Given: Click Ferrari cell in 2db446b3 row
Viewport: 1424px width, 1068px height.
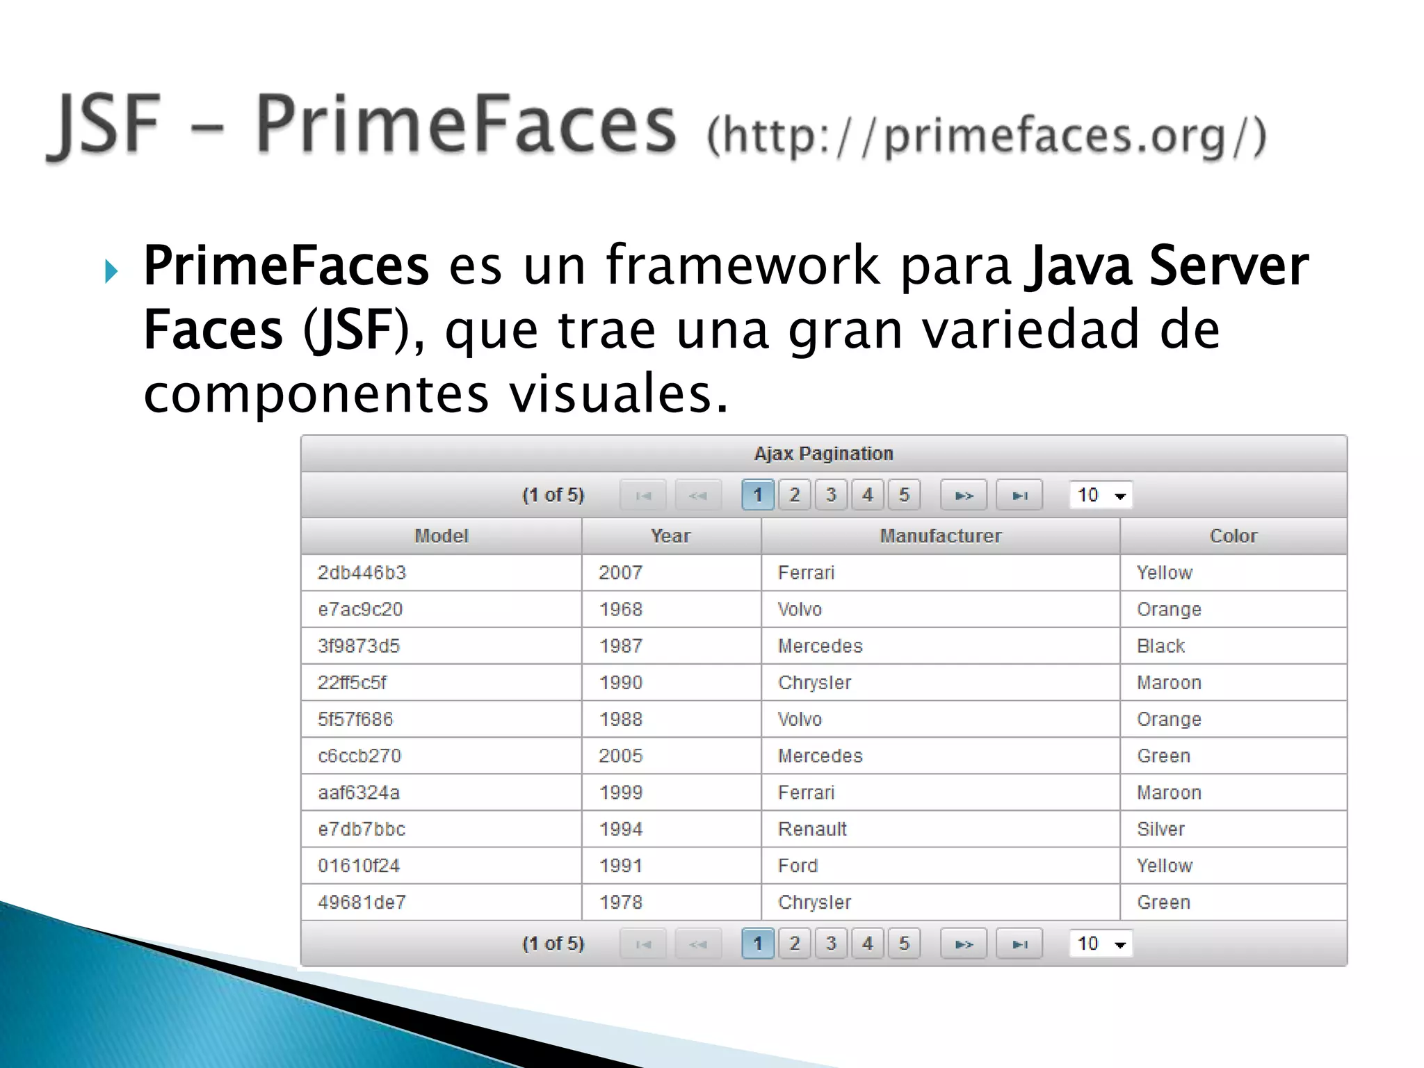Looking at the screenshot, I should [941, 573].
